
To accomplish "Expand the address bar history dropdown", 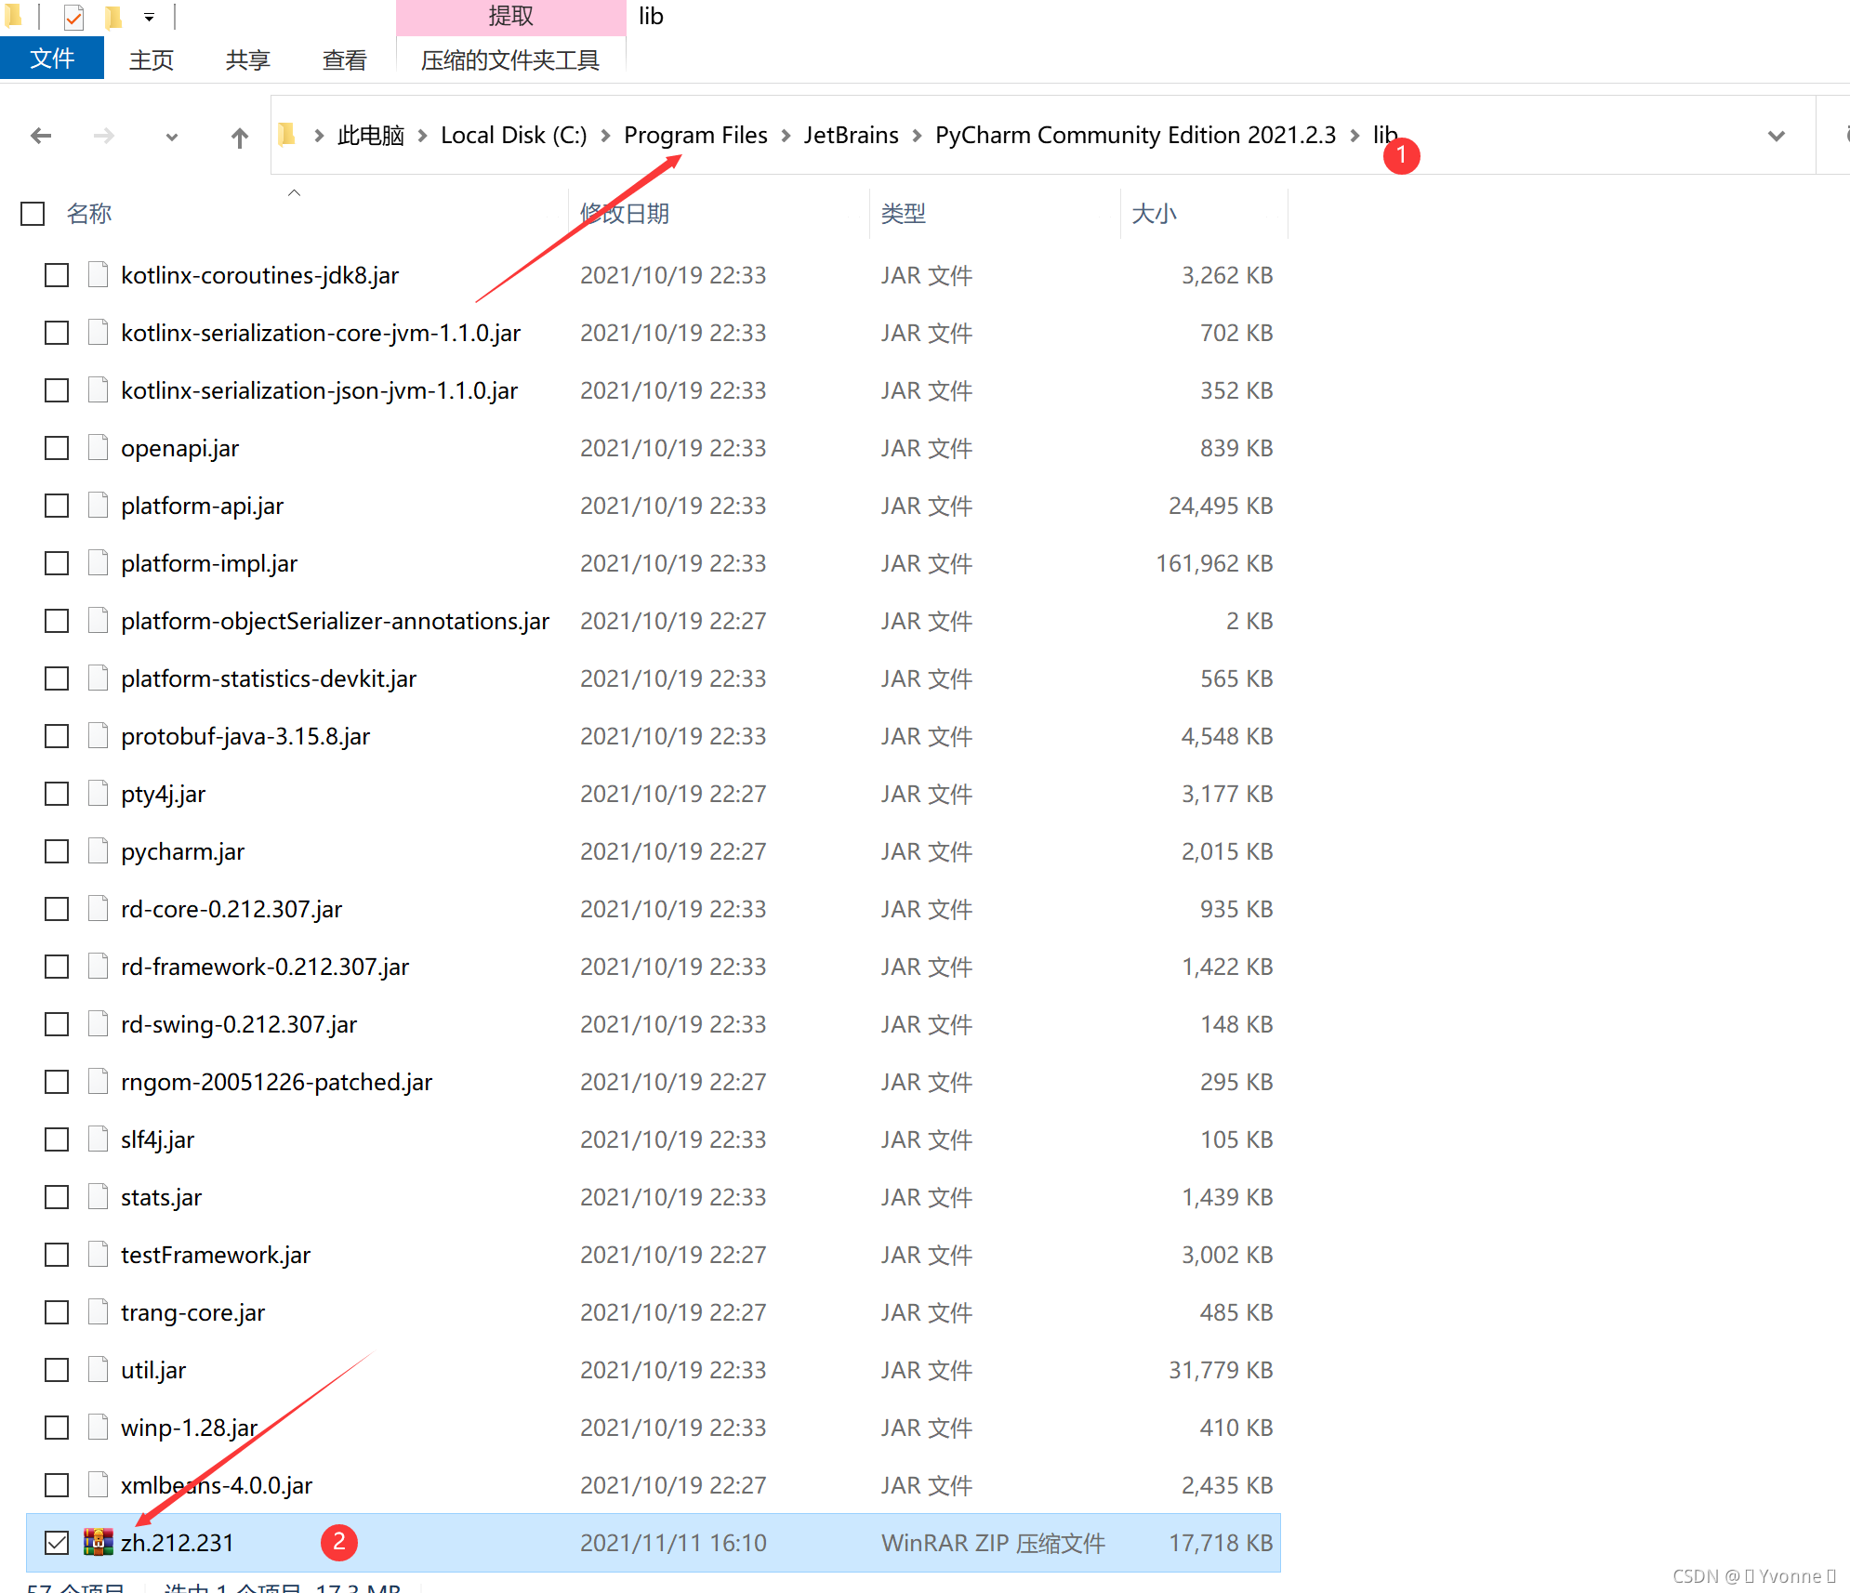I will [x=1776, y=137].
